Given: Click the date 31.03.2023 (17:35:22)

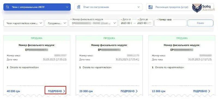Looking at the screenshot, I should click(x=55, y=59).
